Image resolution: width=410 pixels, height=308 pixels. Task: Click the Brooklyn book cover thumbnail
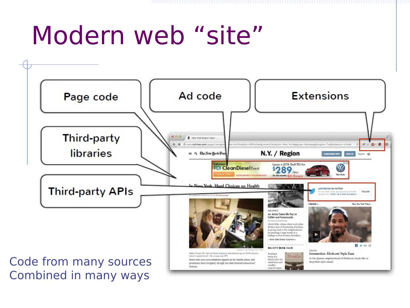(294, 261)
